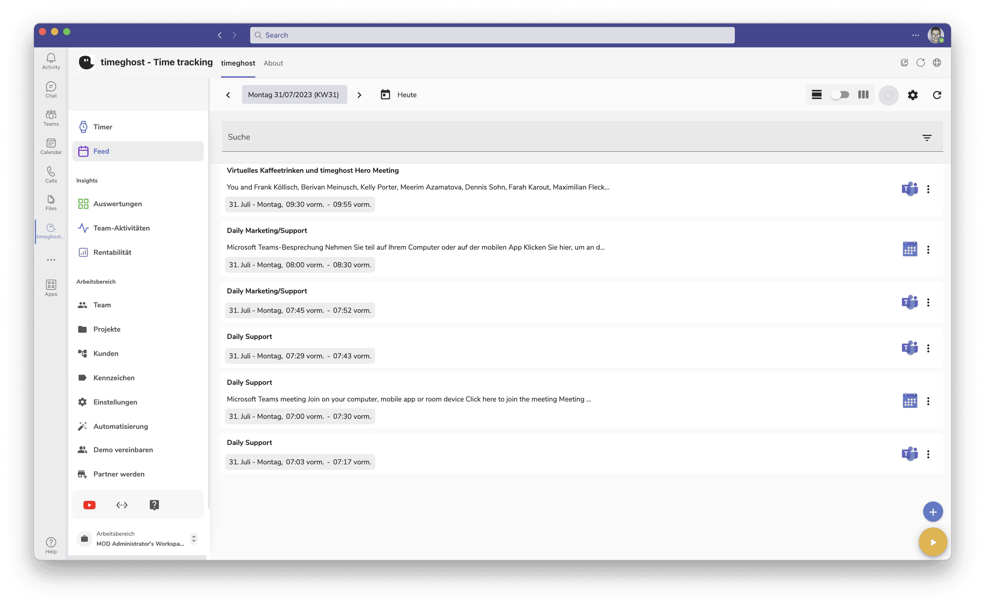Image resolution: width=985 pixels, height=605 pixels.
Task: Open the API code brackets icon
Action: 122,505
